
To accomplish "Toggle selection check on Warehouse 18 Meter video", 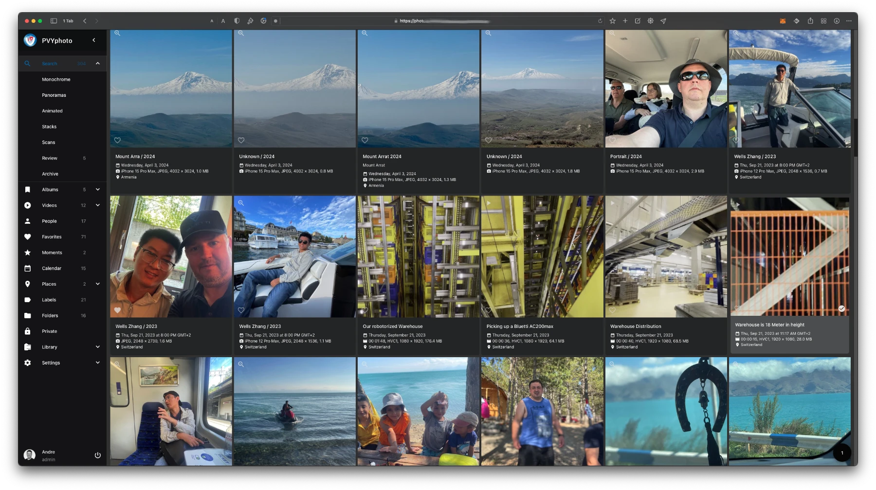I will pyautogui.click(x=841, y=309).
